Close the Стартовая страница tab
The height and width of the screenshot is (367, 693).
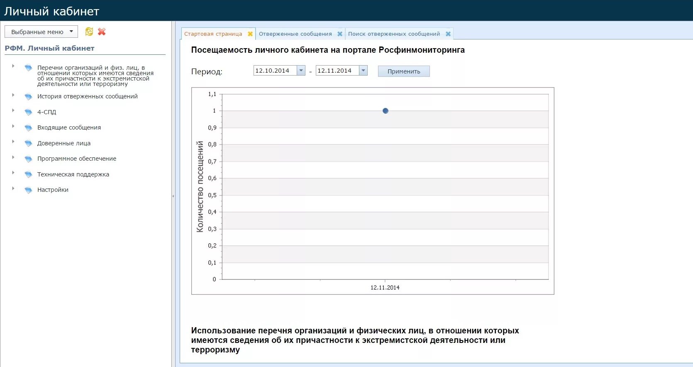[x=250, y=34]
